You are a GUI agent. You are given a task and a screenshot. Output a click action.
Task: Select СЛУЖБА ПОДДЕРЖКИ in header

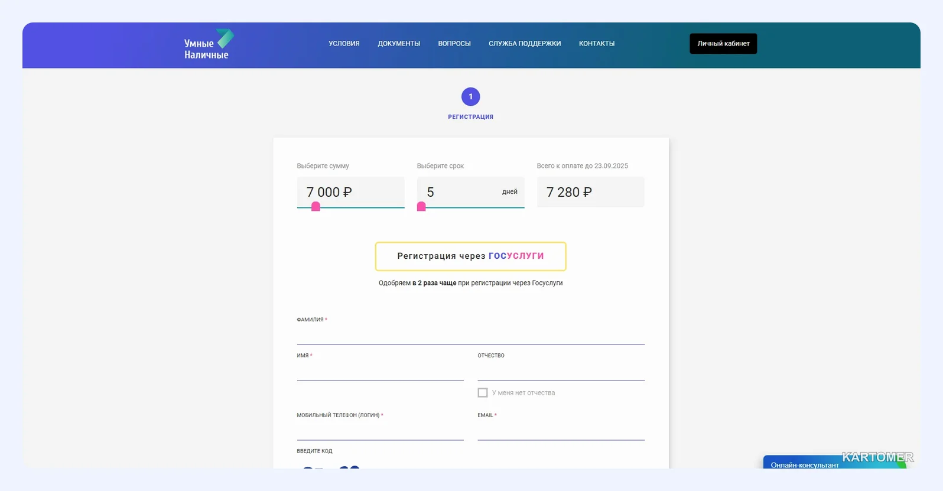point(525,44)
